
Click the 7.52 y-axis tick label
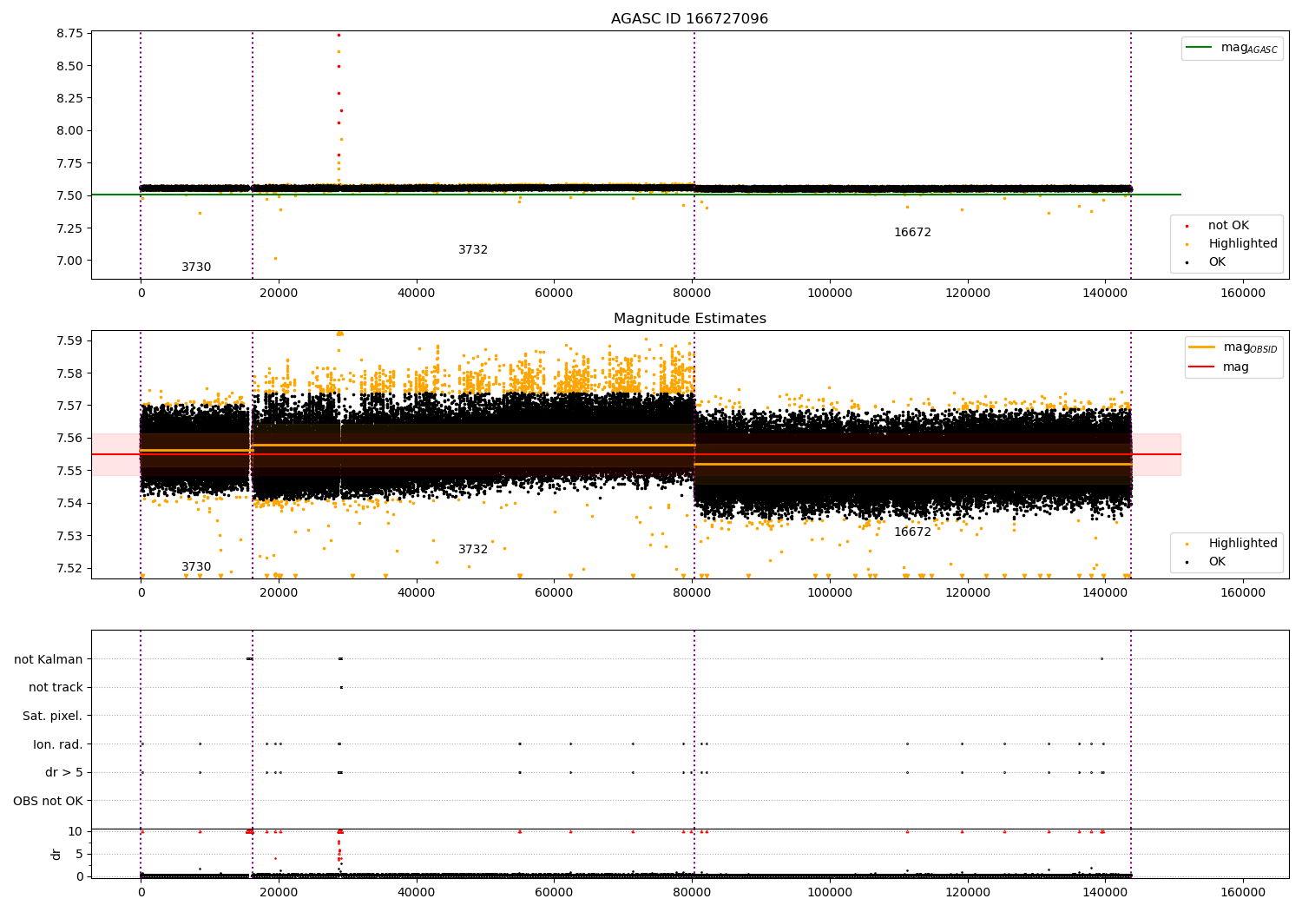pyautogui.click(x=69, y=569)
